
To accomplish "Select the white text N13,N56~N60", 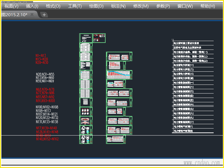I will click(45, 78).
